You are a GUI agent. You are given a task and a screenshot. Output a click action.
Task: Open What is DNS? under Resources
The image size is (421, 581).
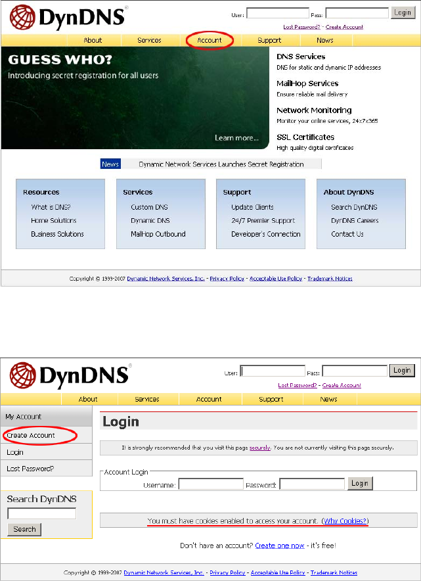(51, 207)
